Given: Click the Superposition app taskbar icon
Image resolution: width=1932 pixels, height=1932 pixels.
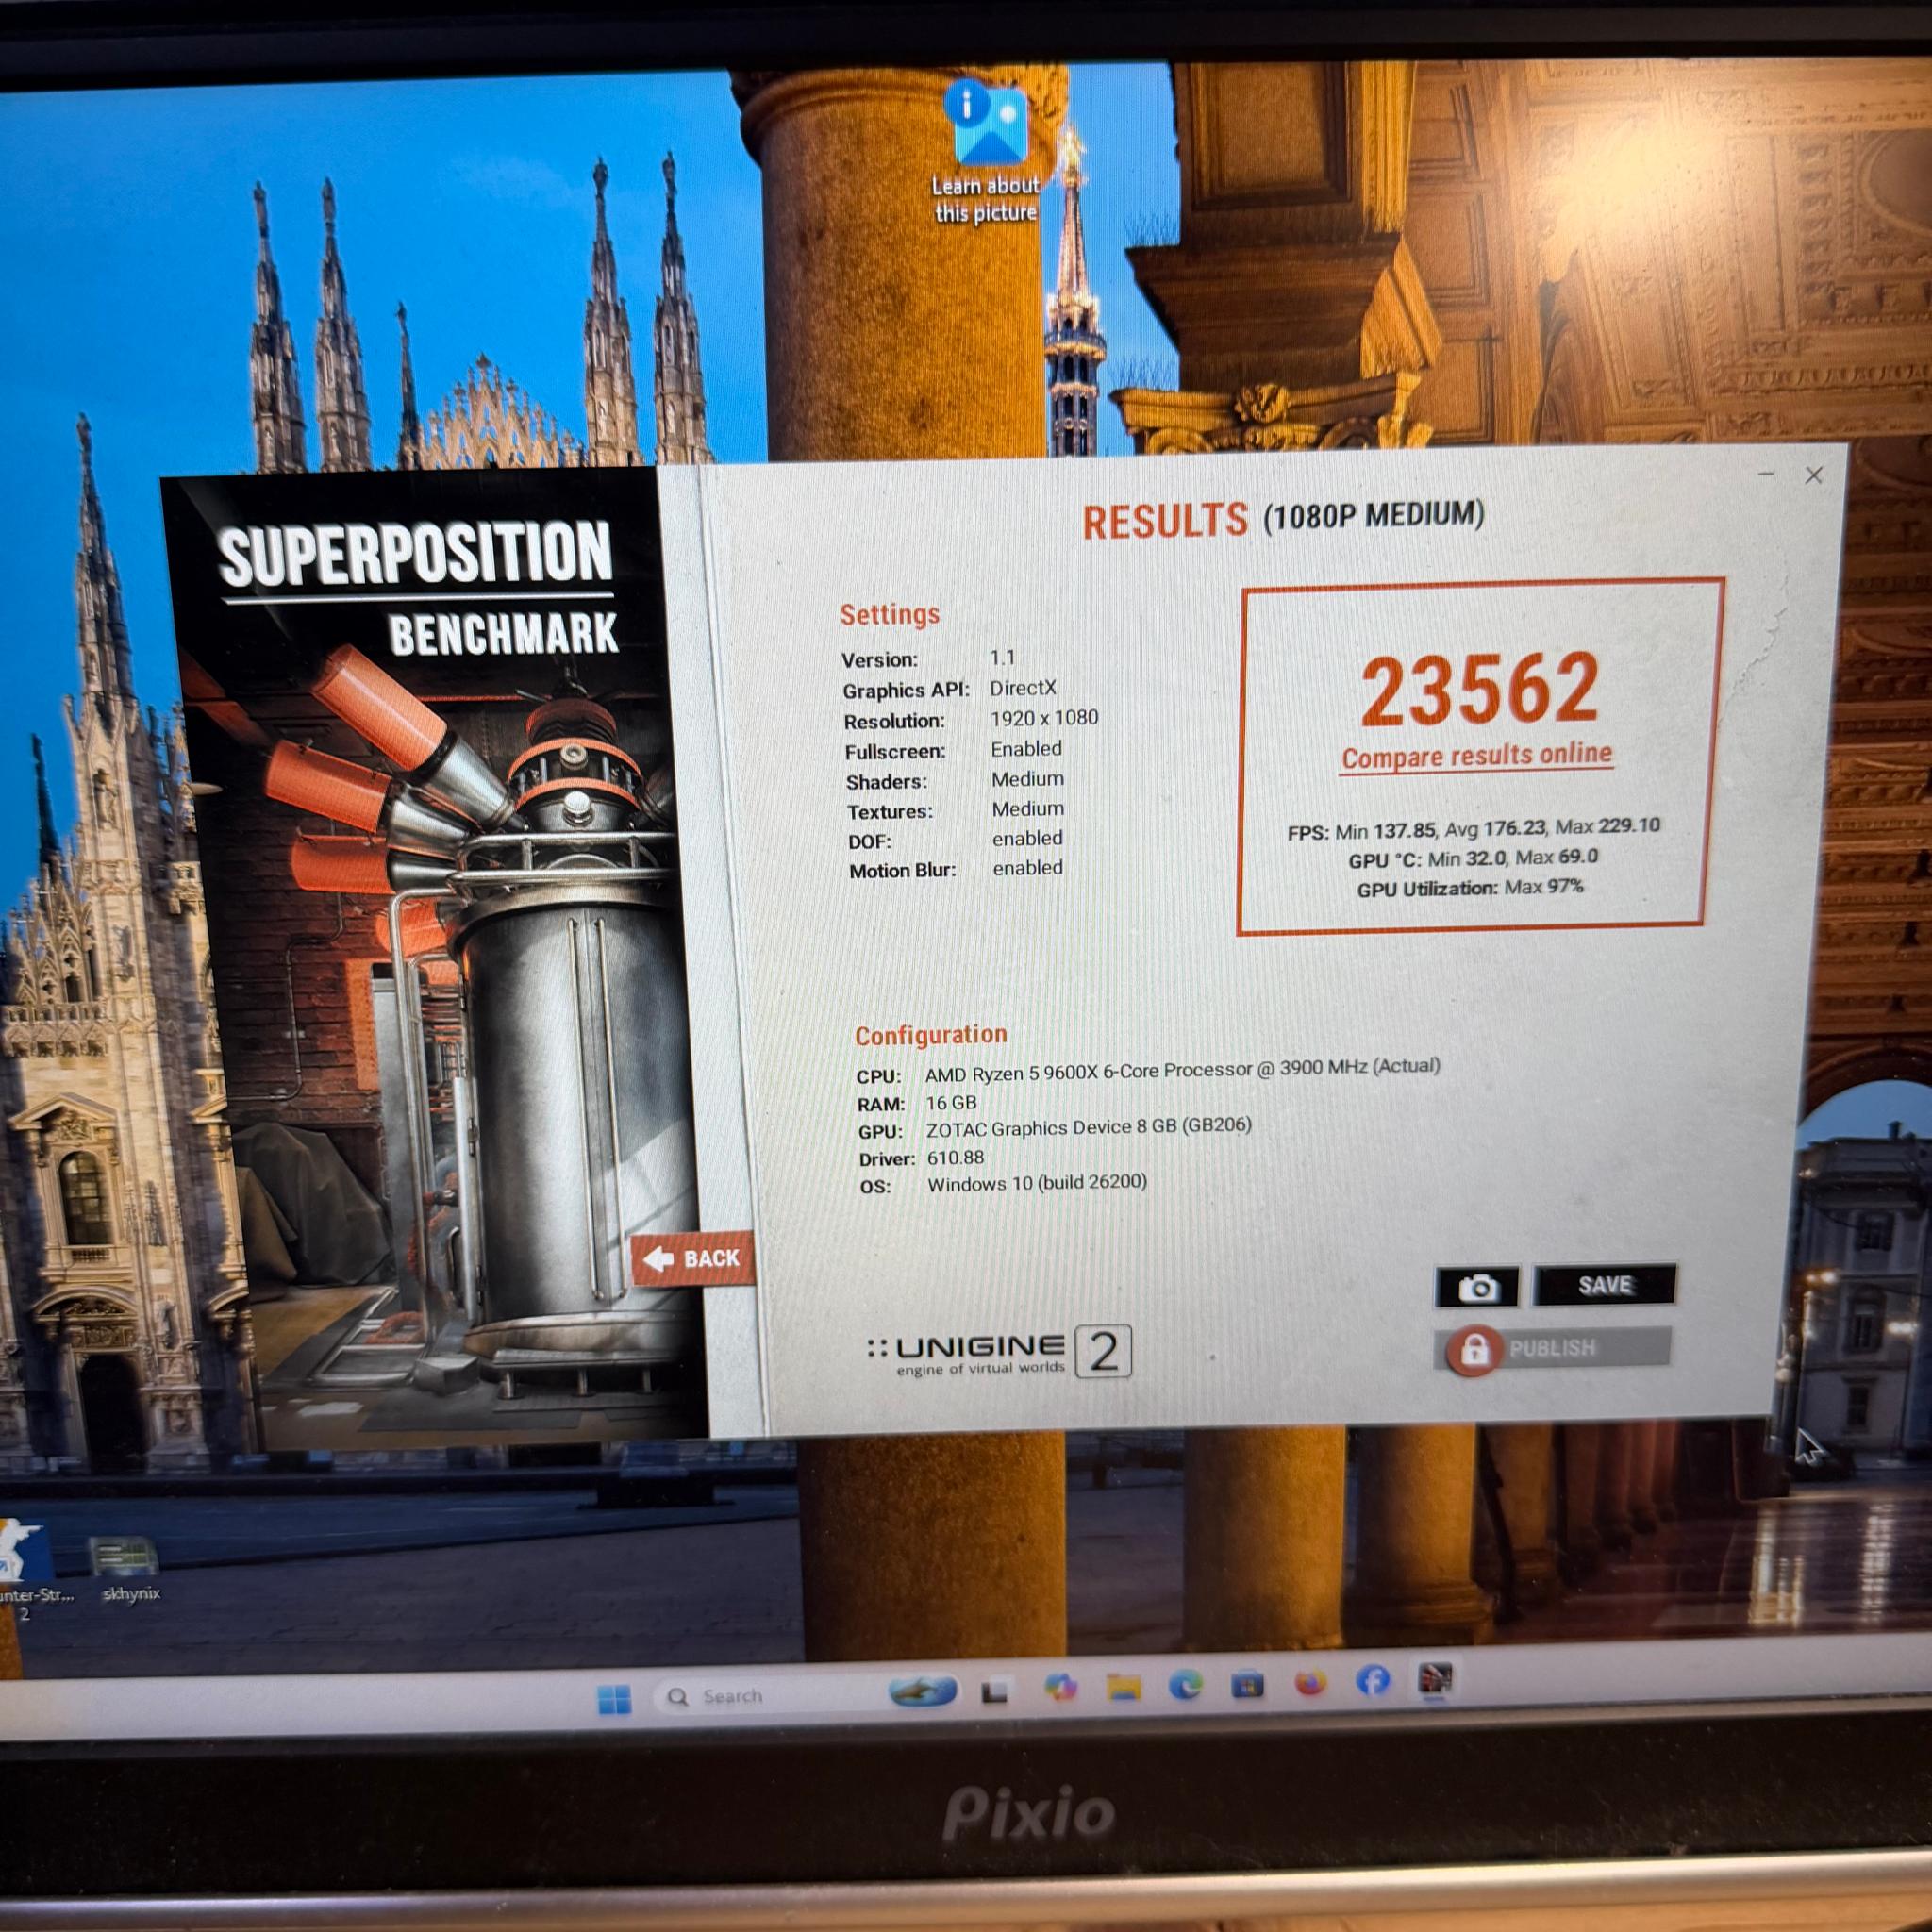Looking at the screenshot, I should click(x=1435, y=1679).
